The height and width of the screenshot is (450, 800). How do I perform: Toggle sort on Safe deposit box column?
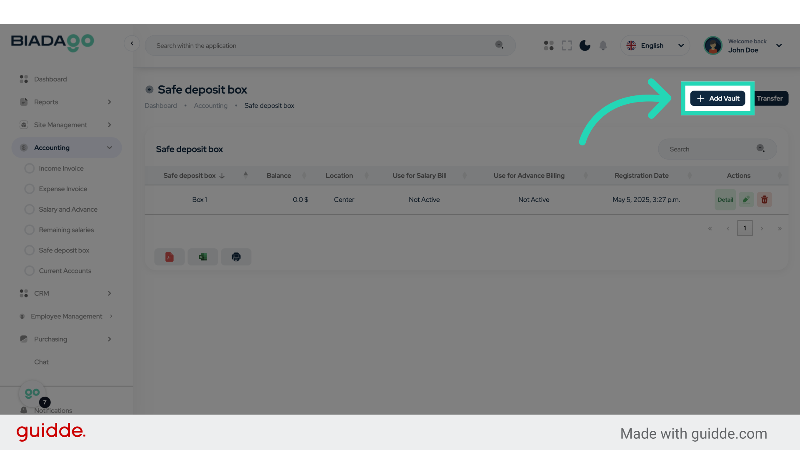pyautogui.click(x=246, y=175)
